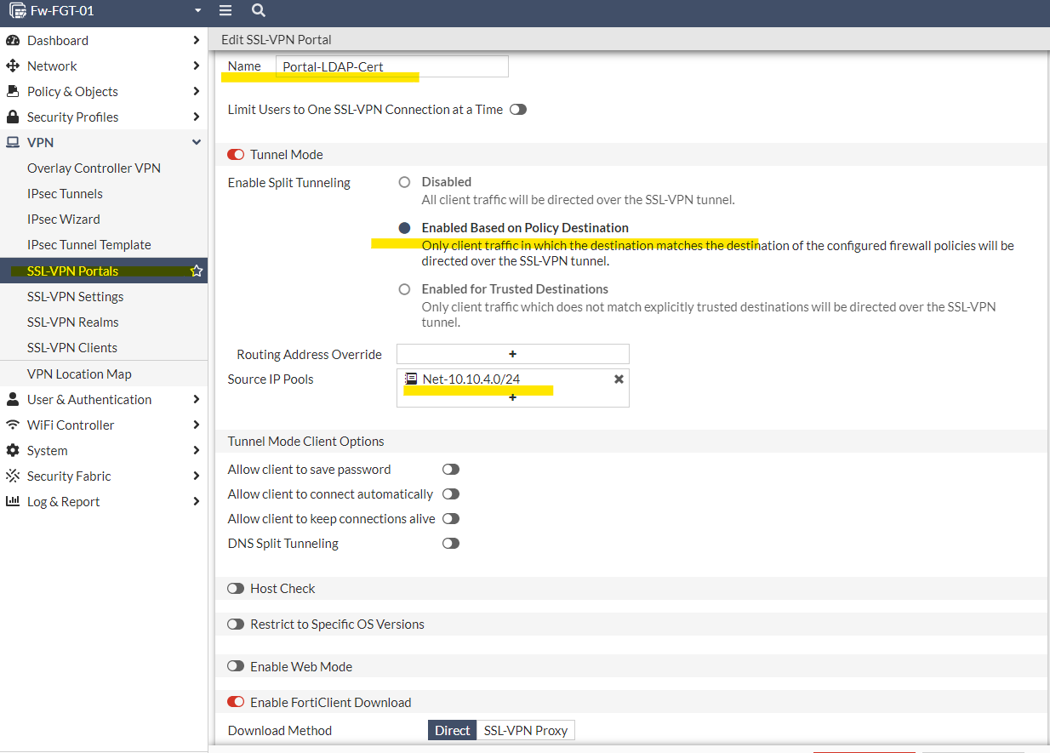Select the Policy & Objects icon
Screen dimensions: 1050x753
[14, 91]
